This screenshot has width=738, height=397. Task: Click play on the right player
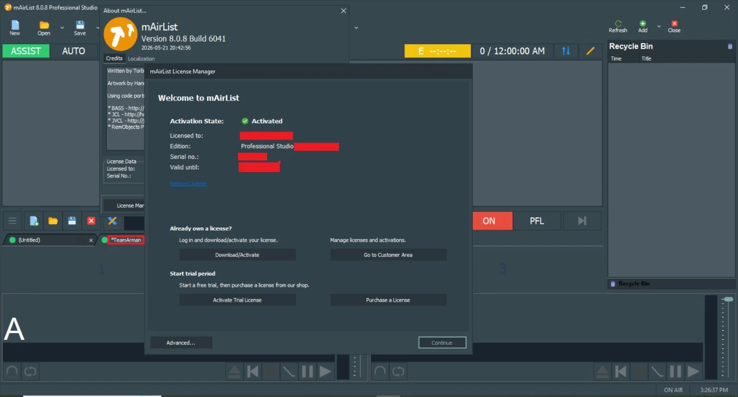point(693,372)
